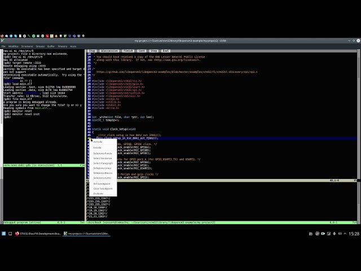
Task: Open the Modifica menu
Action: click(x=14, y=46)
